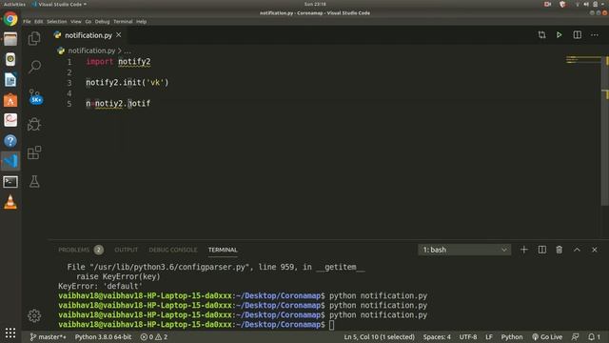This screenshot has height=343, width=609.
Task: Open the Terminal app from the dock
Action: click(10, 182)
